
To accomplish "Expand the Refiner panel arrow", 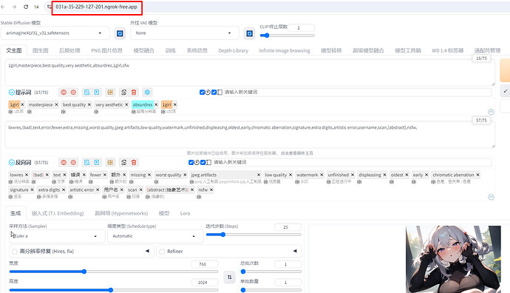I will (295, 251).
